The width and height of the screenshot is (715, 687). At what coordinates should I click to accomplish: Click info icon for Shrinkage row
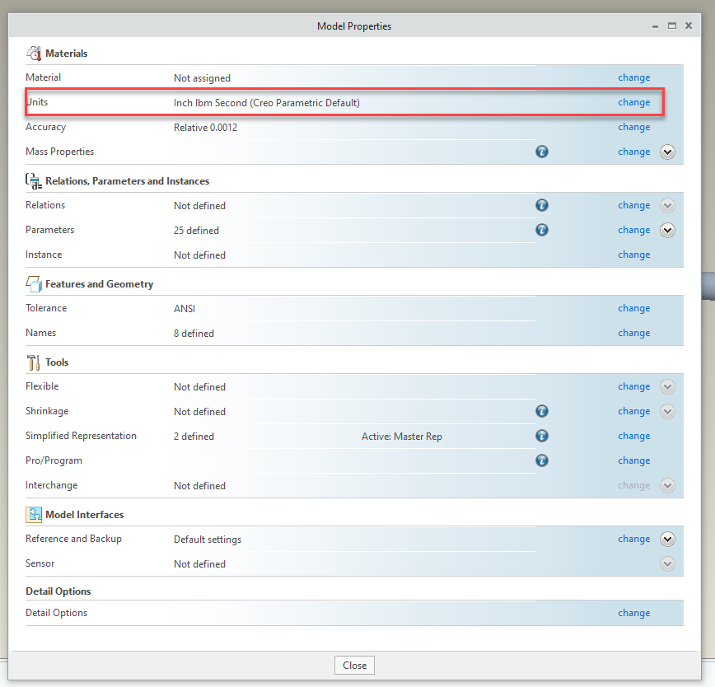point(542,411)
